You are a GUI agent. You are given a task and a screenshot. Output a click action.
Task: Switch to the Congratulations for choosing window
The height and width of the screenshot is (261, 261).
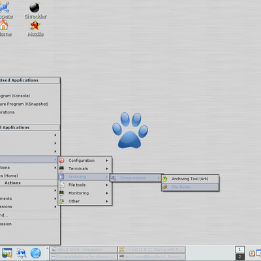pyautogui.click(x=84, y=256)
